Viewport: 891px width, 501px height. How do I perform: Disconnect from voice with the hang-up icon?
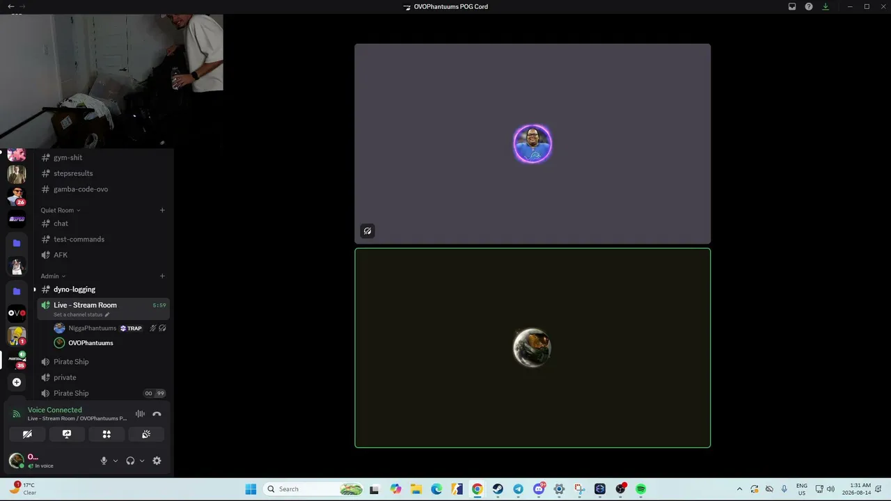click(157, 414)
